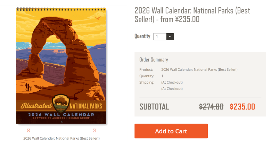Click the Product: label in Order Summary

click(x=146, y=70)
